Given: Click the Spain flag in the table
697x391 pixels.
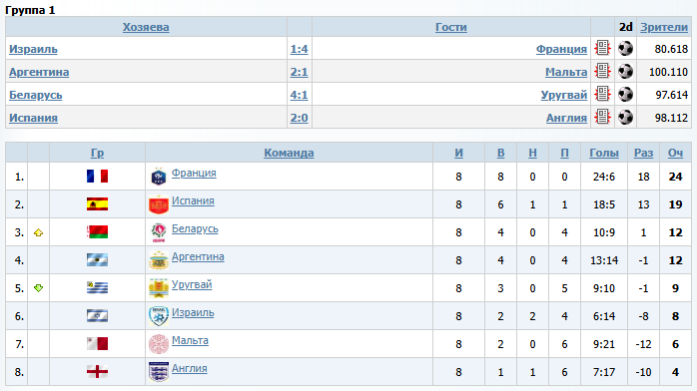Looking at the screenshot, I should pos(97,204).
